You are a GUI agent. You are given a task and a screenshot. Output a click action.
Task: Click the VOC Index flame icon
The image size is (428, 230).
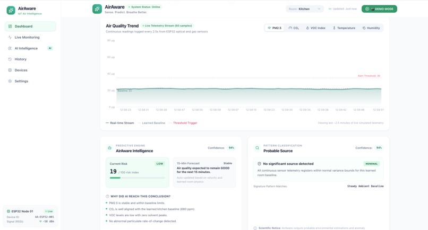pyautogui.click(x=307, y=28)
